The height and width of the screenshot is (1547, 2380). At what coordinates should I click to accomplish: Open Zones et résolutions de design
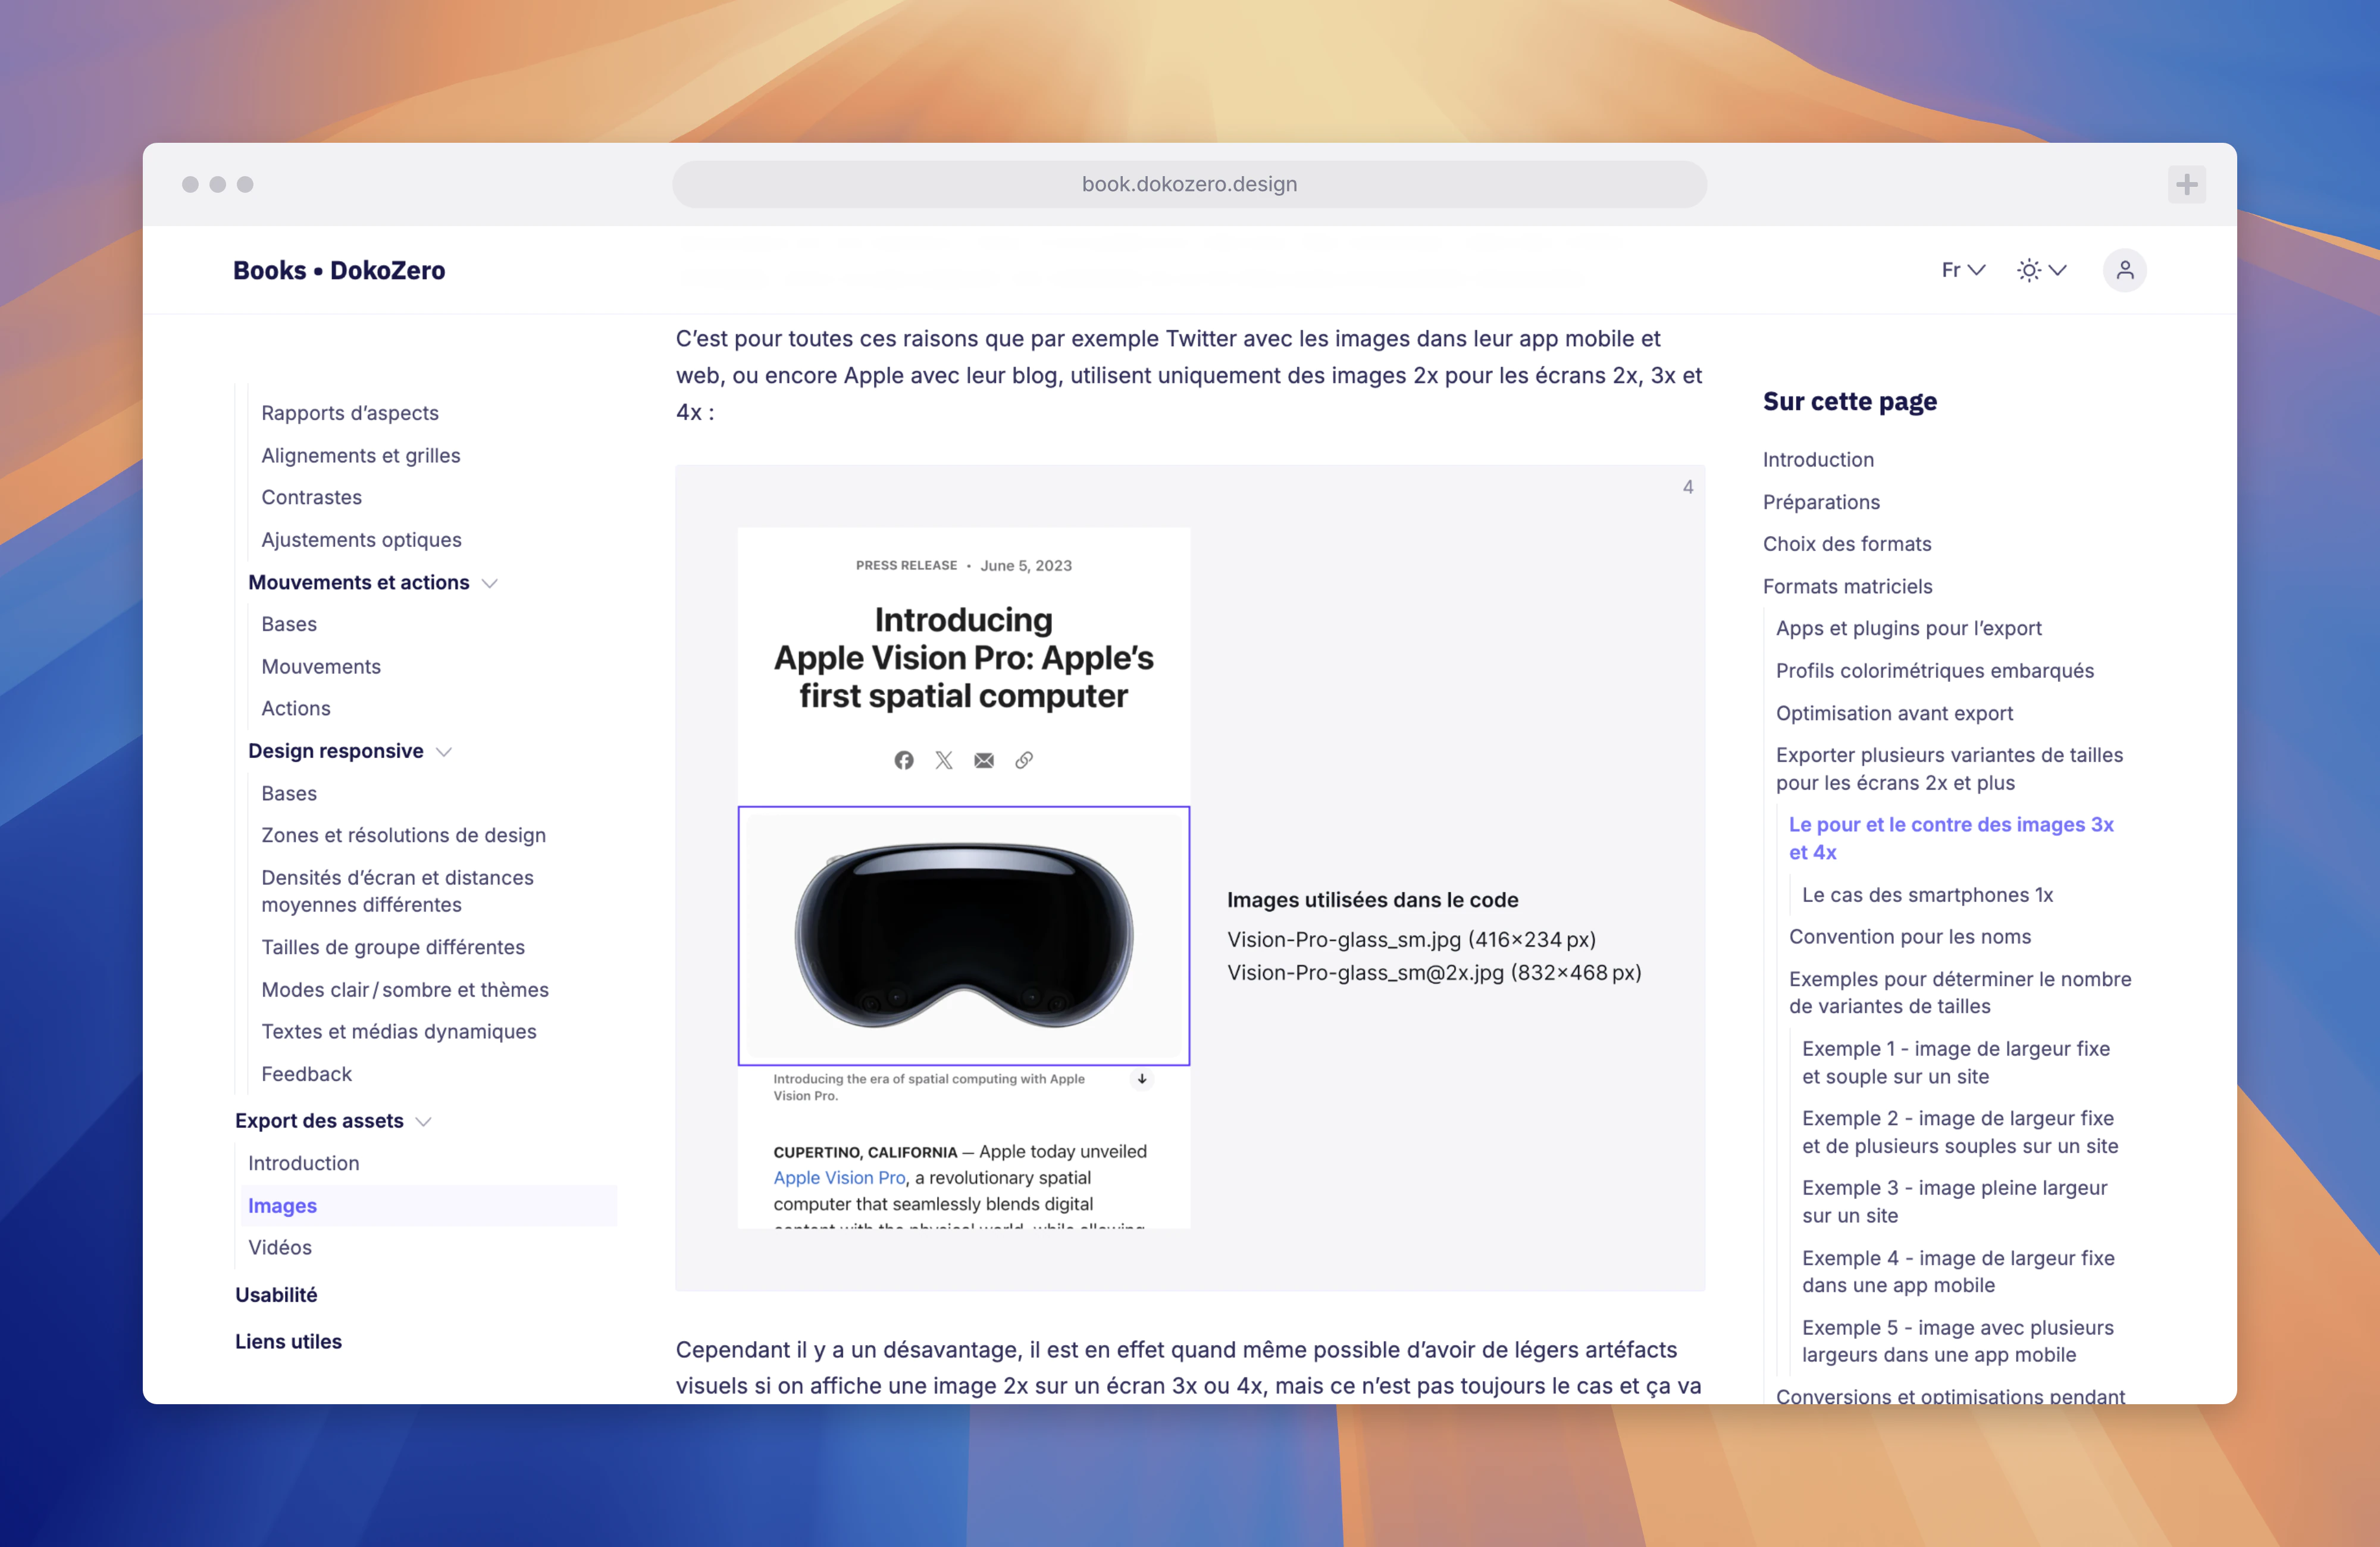(x=404, y=835)
